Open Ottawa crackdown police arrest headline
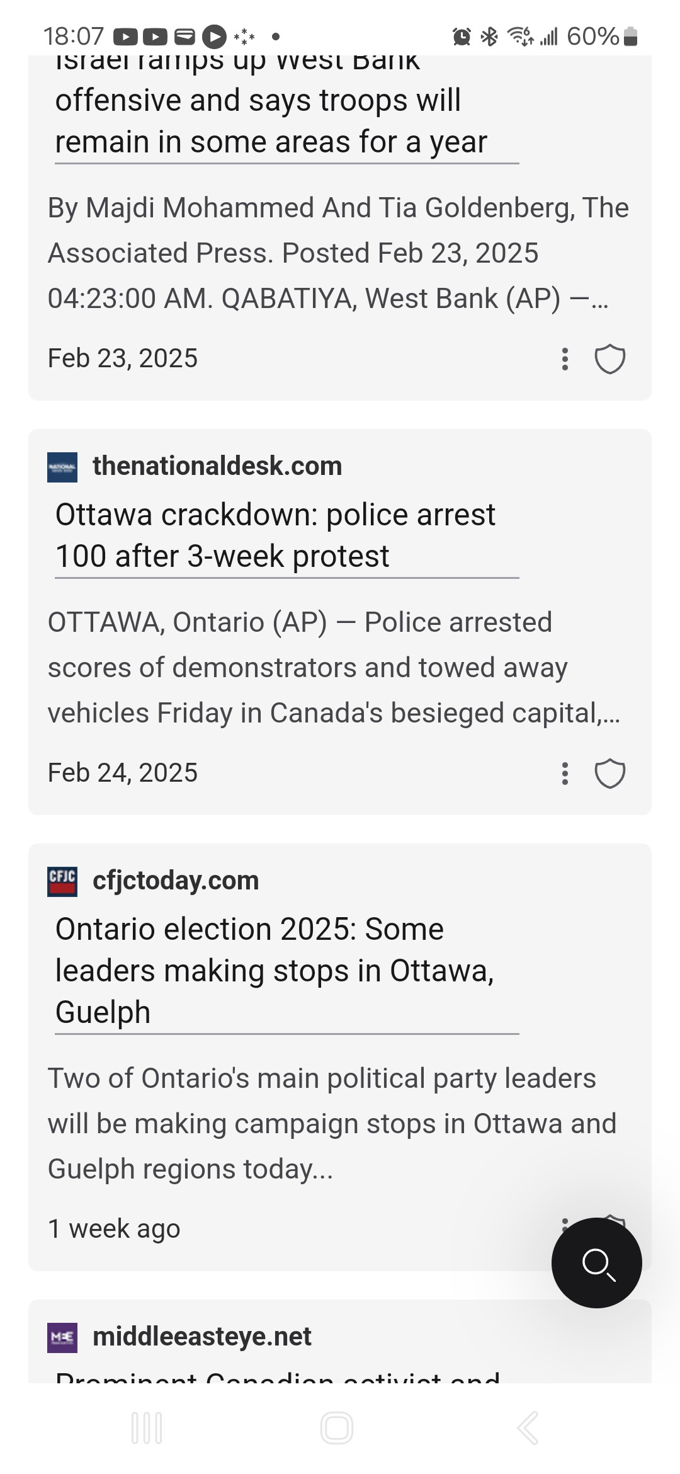The height and width of the screenshot is (1474, 680). coord(276,535)
